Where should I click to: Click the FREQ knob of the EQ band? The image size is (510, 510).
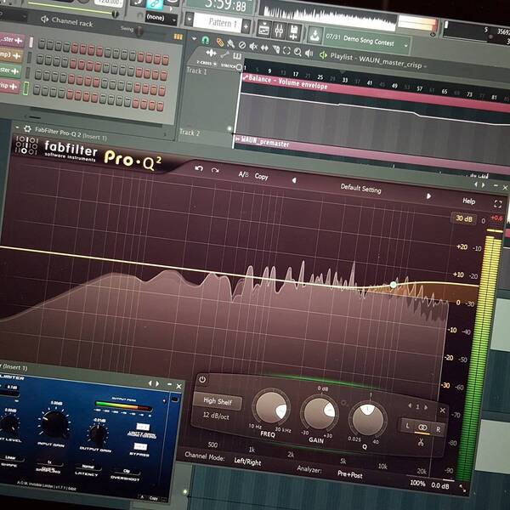(x=271, y=407)
